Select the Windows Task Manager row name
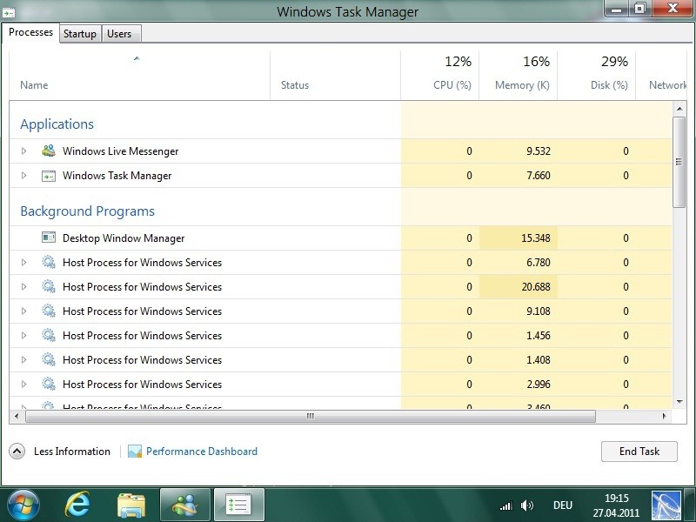Viewport: 696px width, 522px height. 117,176
